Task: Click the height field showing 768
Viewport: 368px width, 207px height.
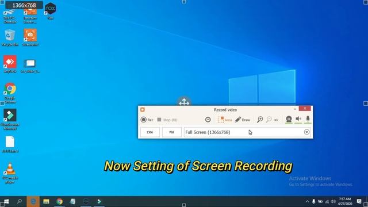Action: point(171,132)
